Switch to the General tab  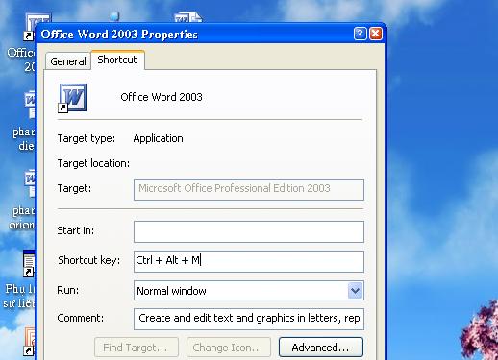68,61
